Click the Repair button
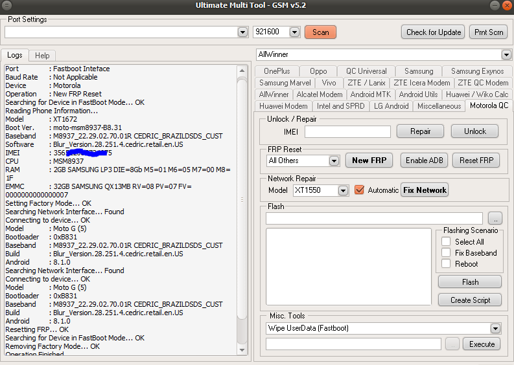The height and width of the screenshot is (365, 514). point(420,131)
